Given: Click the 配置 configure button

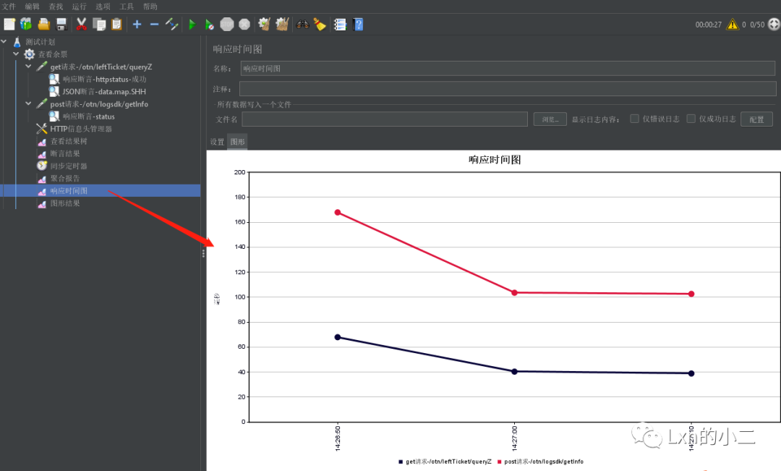Looking at the screenshot, I should point(756,119).
